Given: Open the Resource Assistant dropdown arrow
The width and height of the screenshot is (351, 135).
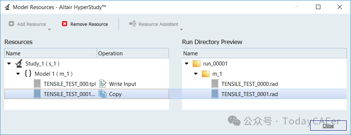Looking at the screenshot, I should point(182,30).
